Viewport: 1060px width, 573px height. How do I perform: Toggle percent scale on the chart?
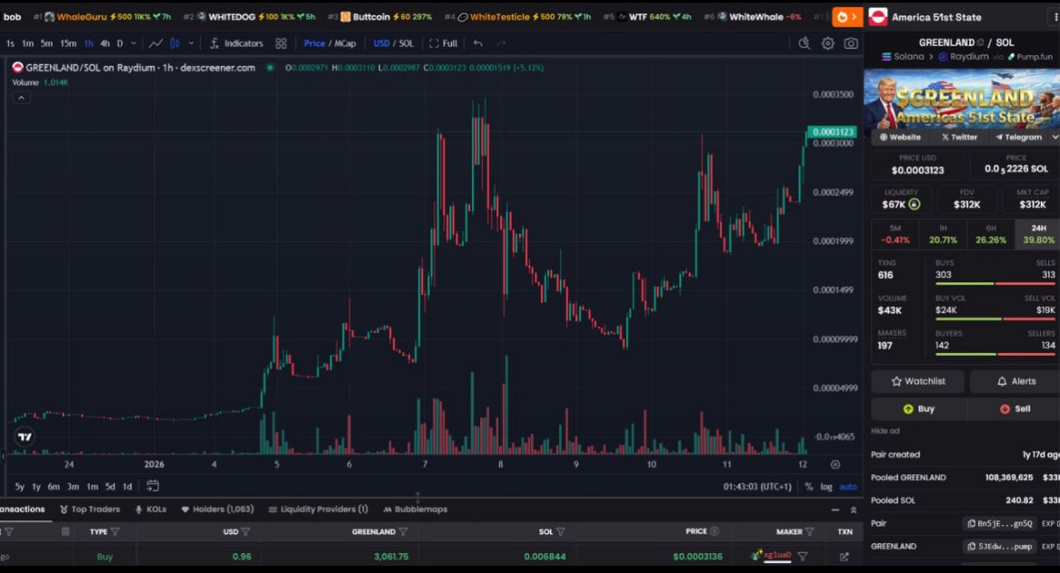click(808, 486)
